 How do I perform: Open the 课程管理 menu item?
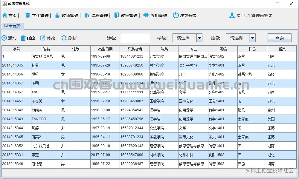click(99, 16)
